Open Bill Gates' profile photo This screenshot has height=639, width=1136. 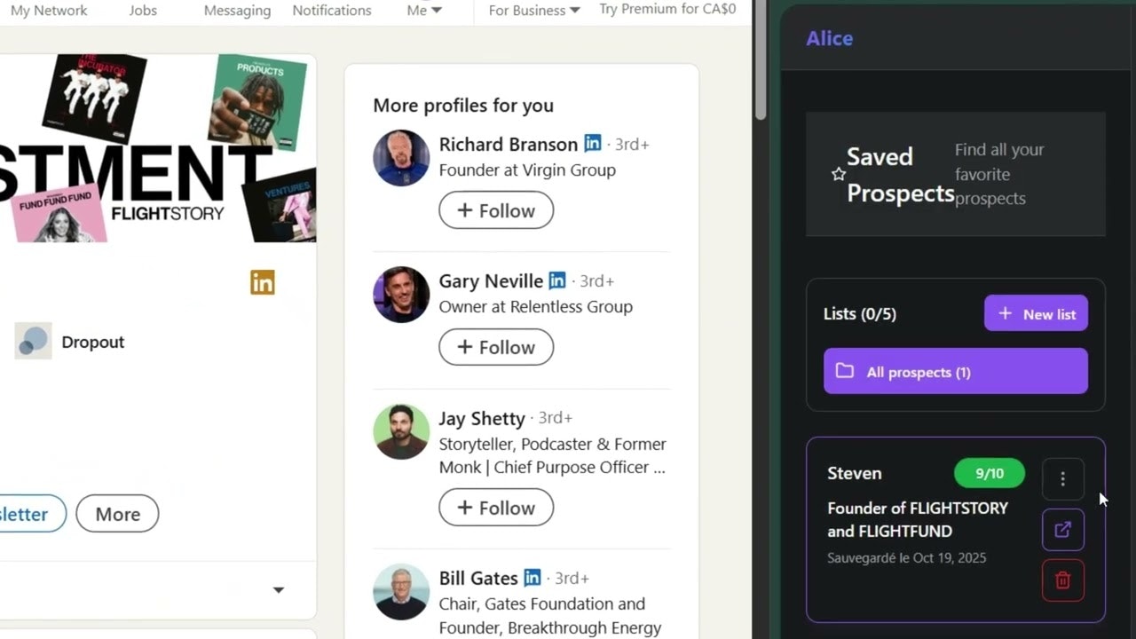coord(401,592)
